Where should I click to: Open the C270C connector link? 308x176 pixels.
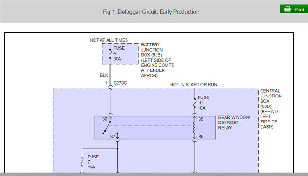120,83
